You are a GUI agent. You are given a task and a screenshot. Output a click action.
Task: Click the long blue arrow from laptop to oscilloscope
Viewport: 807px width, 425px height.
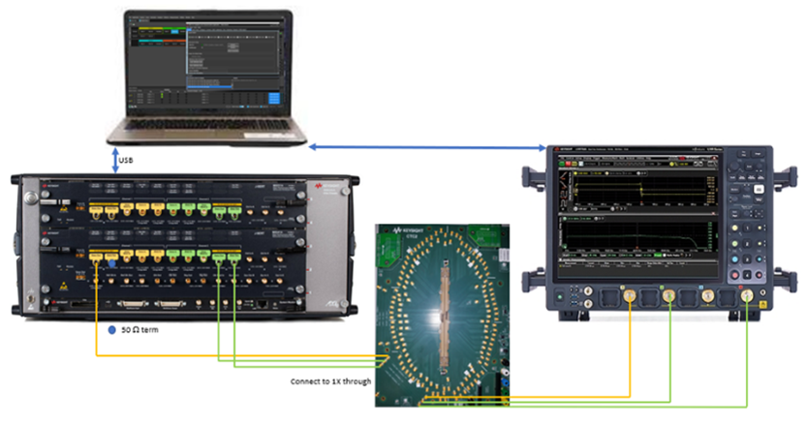[x=424, y=147]
